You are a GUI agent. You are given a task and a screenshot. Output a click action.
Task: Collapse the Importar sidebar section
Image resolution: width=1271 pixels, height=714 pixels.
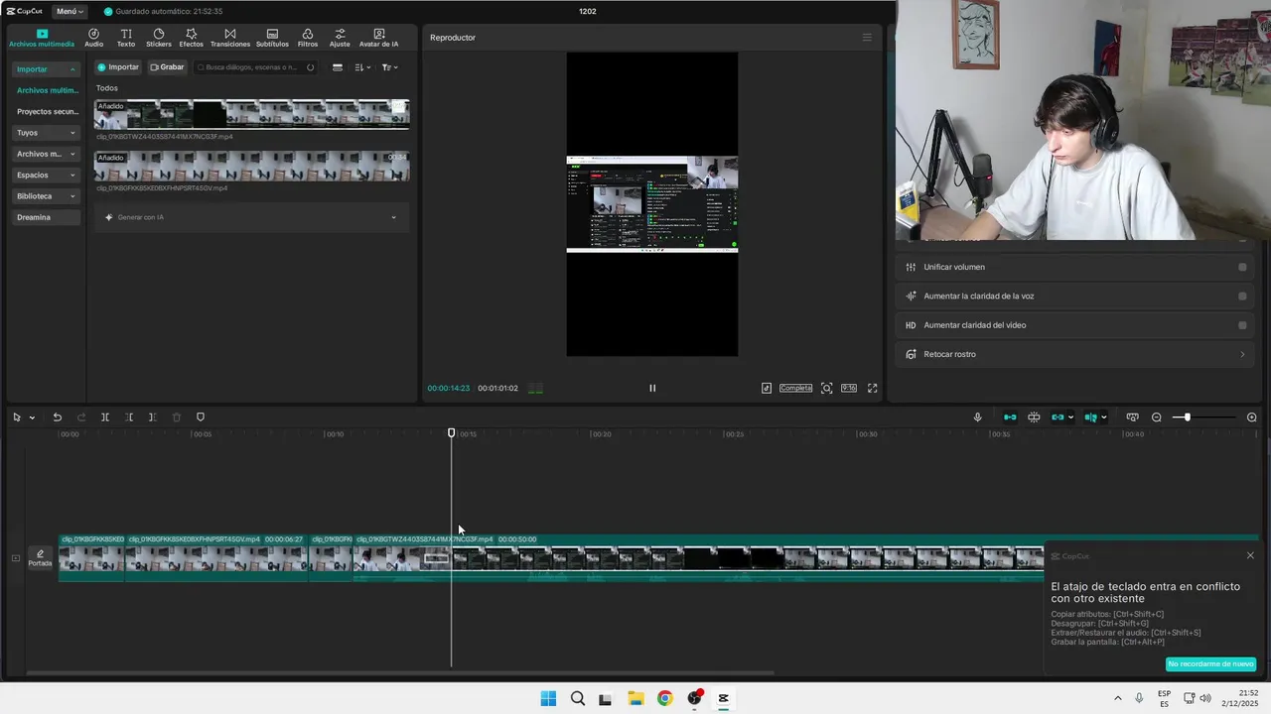click(x=46, y=69)
